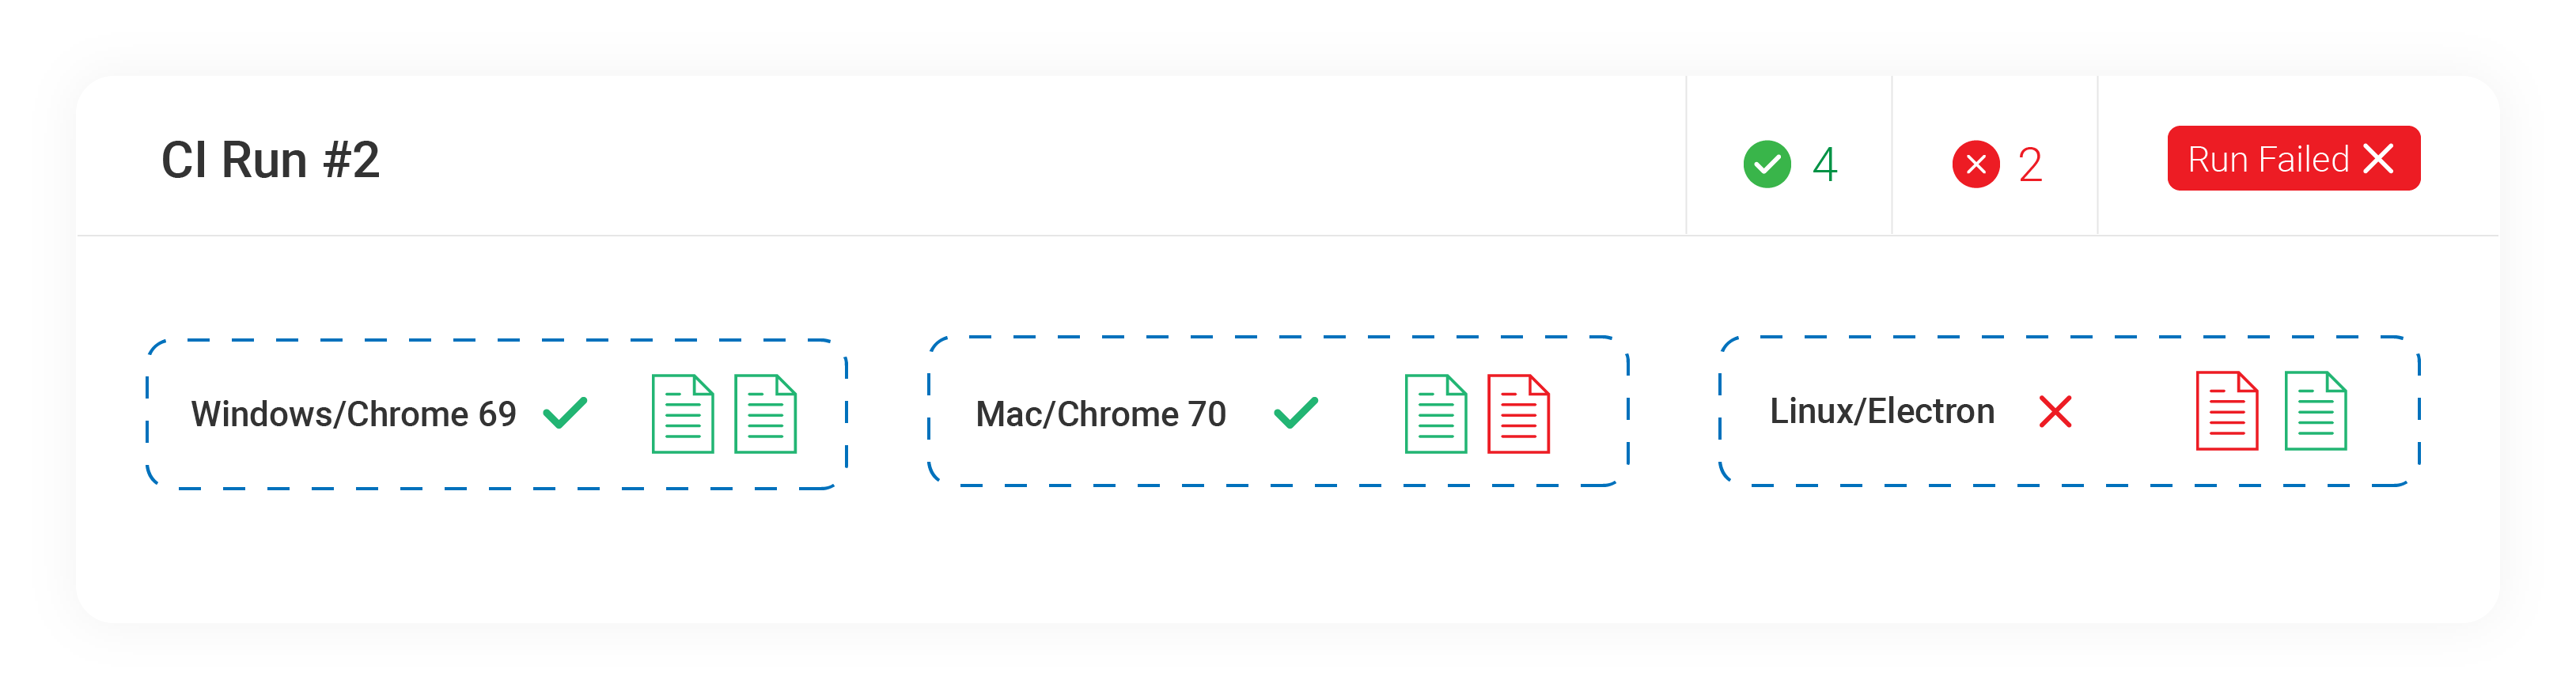The image size is (2576, 699).
Task: Click the failed tests count number 2
Action: click(x=2029, y=164)
